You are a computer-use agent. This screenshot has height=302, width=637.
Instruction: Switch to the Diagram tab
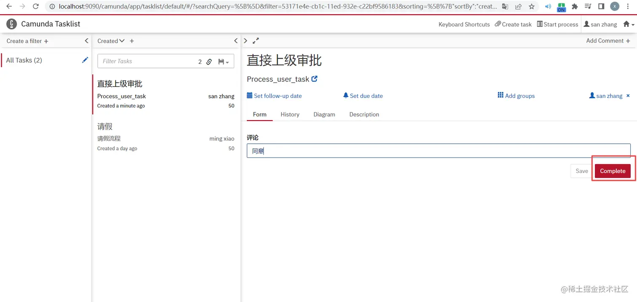coord(324,114)
